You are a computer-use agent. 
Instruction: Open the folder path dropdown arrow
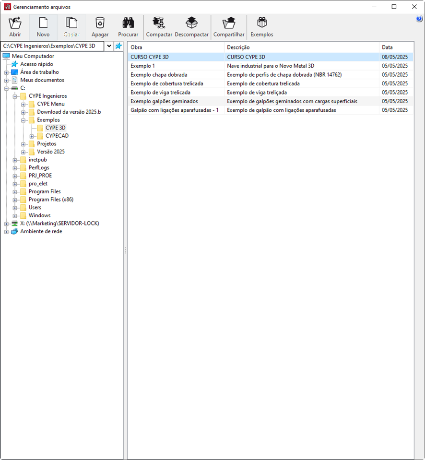(109, 46)
